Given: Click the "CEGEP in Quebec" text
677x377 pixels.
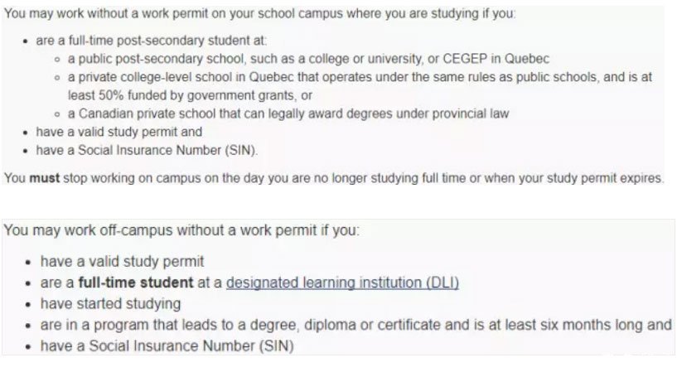Looking at the screenshot, I should click(501, 60).
